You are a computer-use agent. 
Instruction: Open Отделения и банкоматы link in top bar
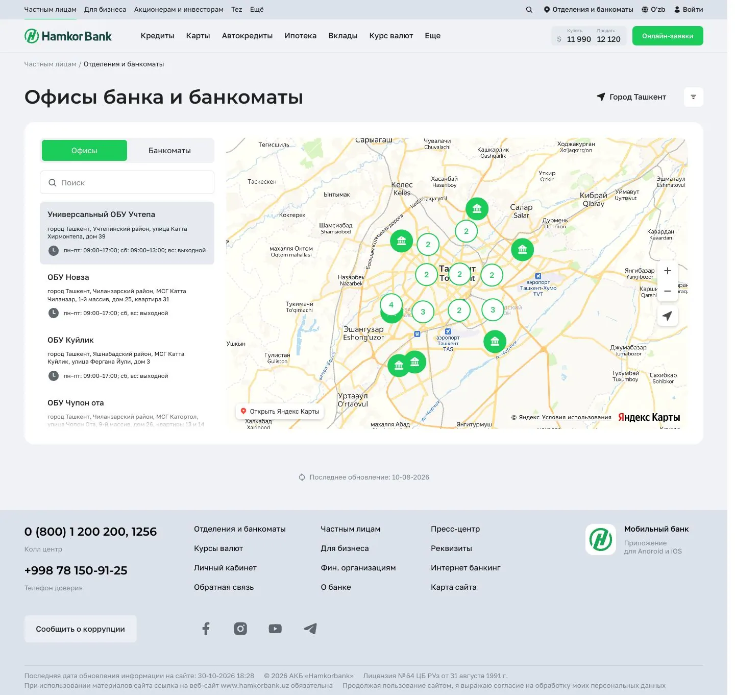[x=589, y=10]
